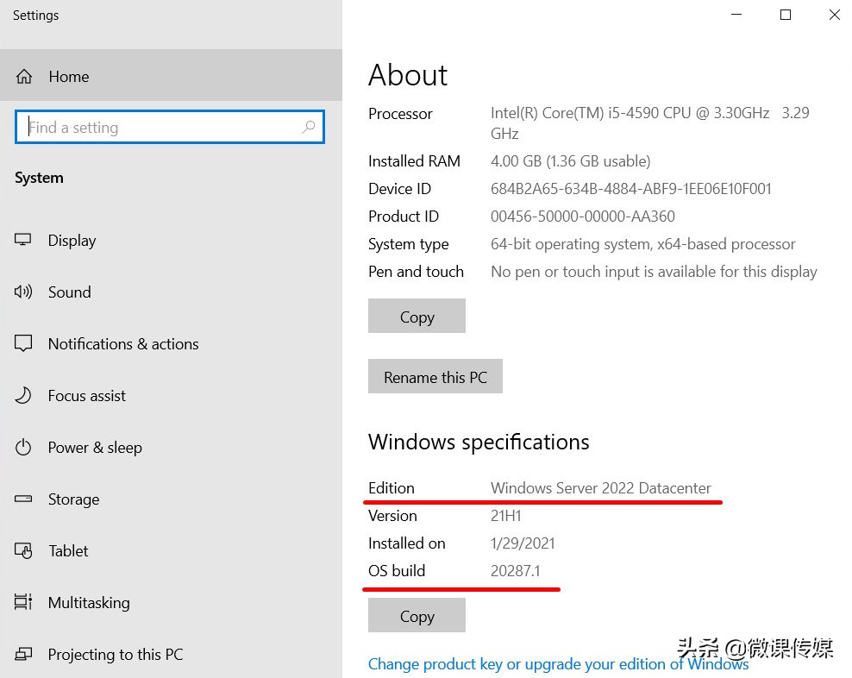Viewport: 852px width, 678px height.
Task: Open Storage settings page
Action: 171,499
